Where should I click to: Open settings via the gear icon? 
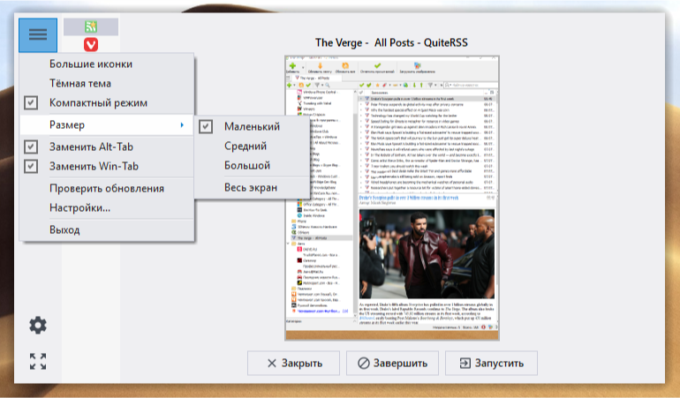point(38,325)
